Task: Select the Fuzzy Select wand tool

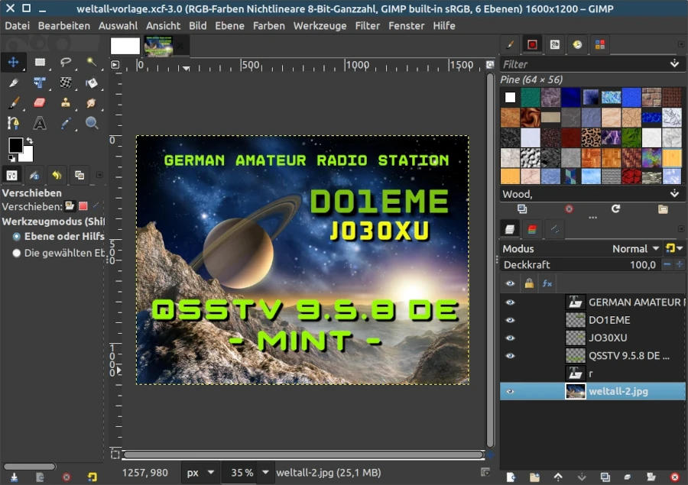Action: pos(92,62)
